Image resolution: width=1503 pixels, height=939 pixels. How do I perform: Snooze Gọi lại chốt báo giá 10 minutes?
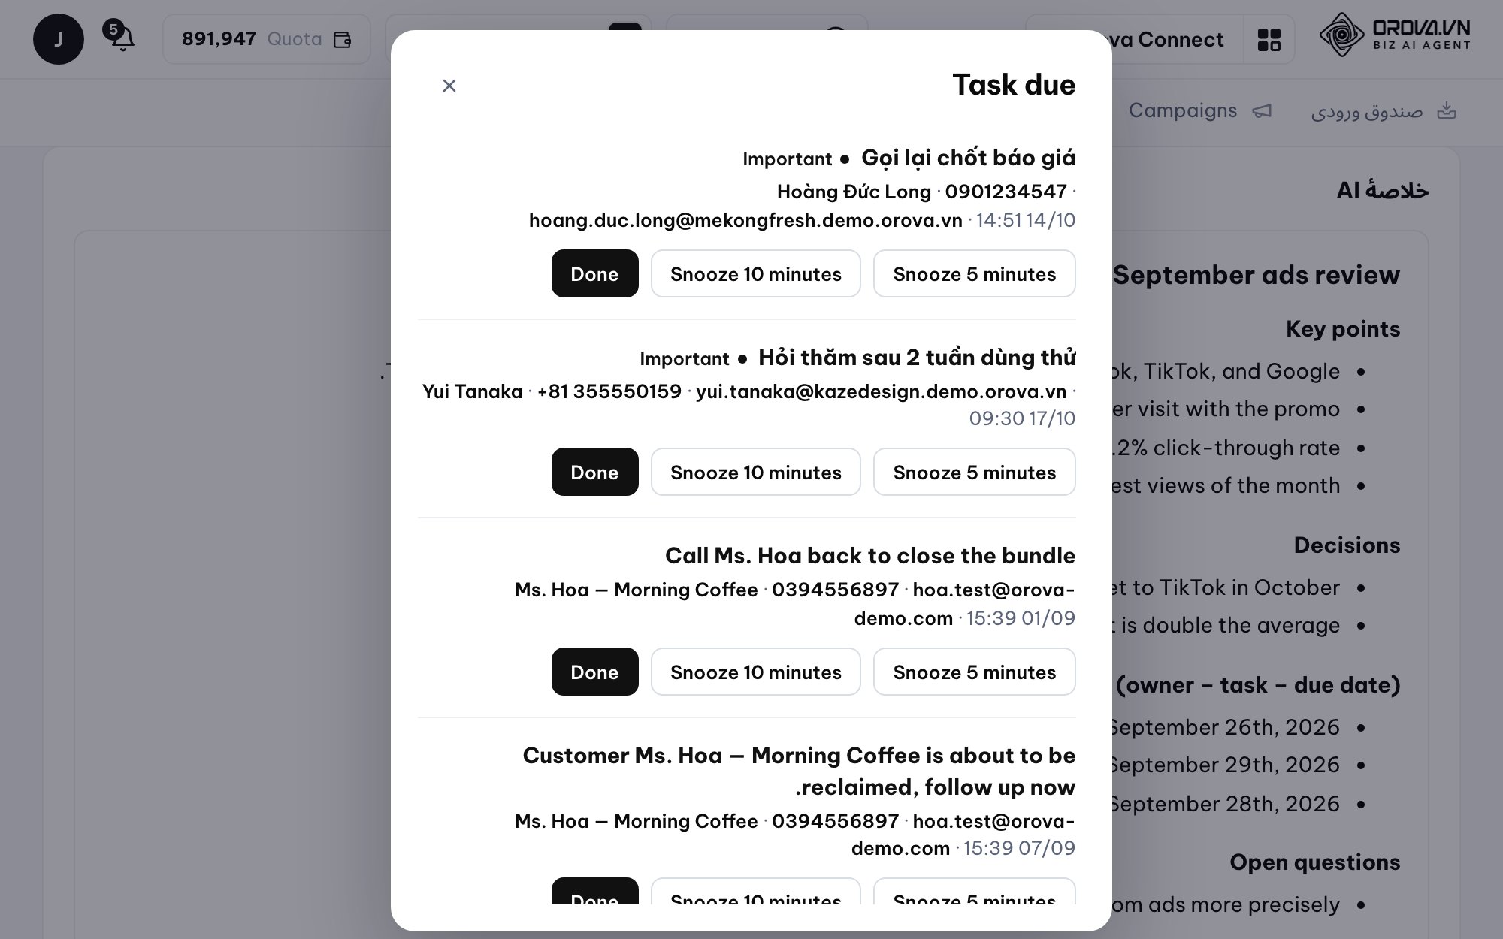point(755,273)
